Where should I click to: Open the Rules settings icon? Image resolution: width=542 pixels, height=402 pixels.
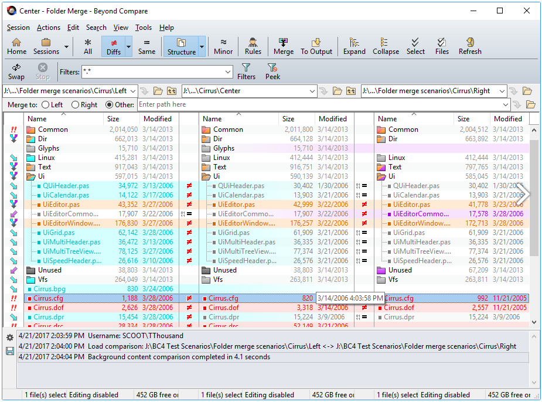(253, 46)
